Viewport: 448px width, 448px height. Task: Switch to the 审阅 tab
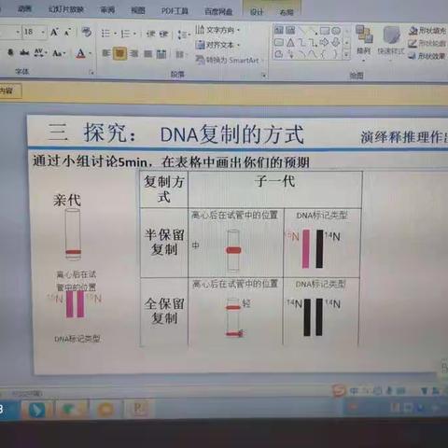tap(107, 10)
